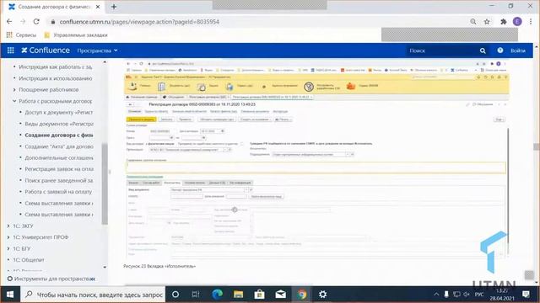Go back in browser history
Image resolution: width=540 pixels, height=303 pixels.
9,22
